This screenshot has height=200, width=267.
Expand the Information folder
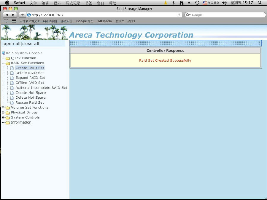click(3, 122)
